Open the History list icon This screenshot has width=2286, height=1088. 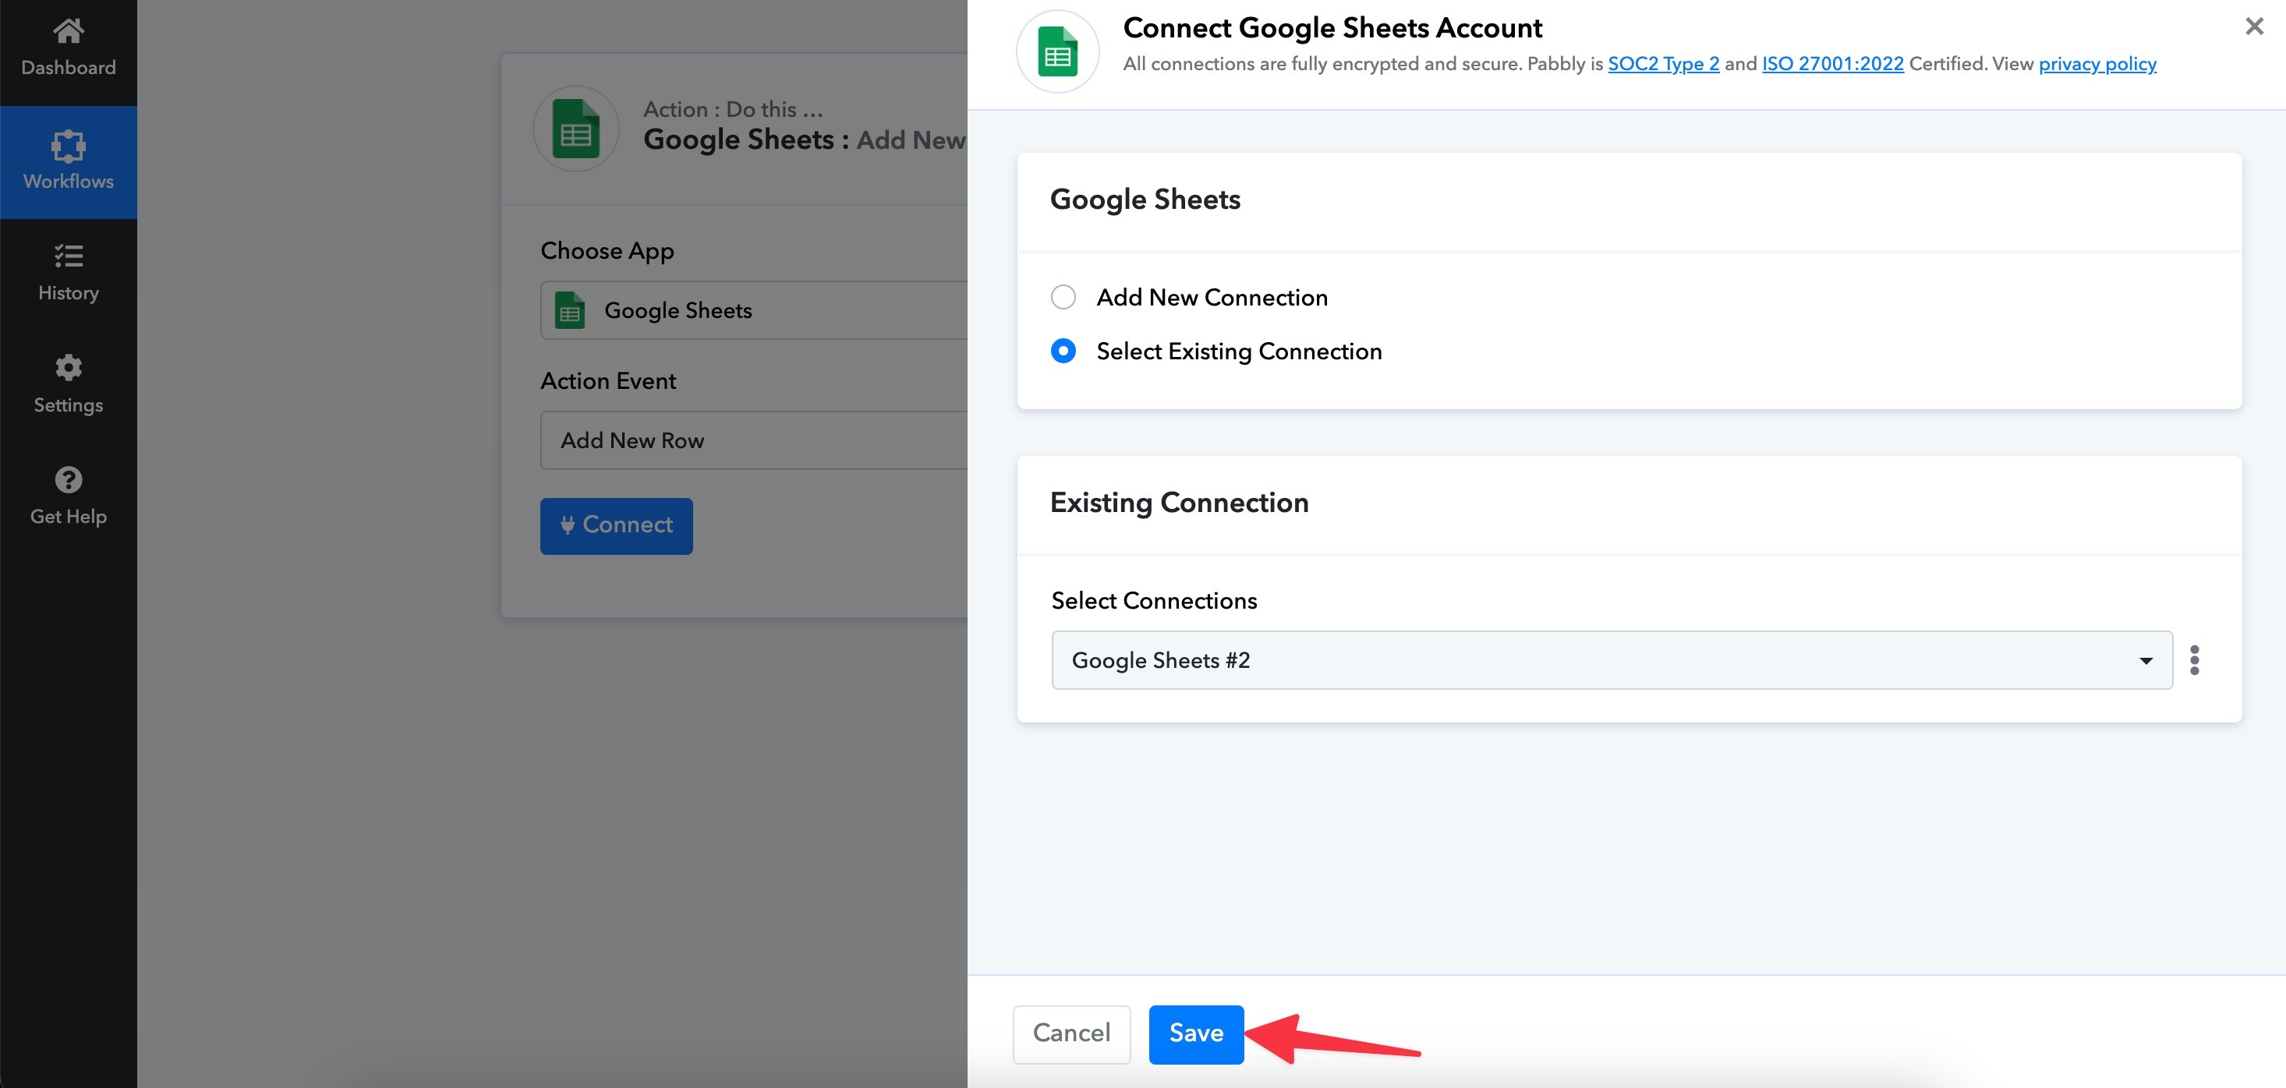69,256
